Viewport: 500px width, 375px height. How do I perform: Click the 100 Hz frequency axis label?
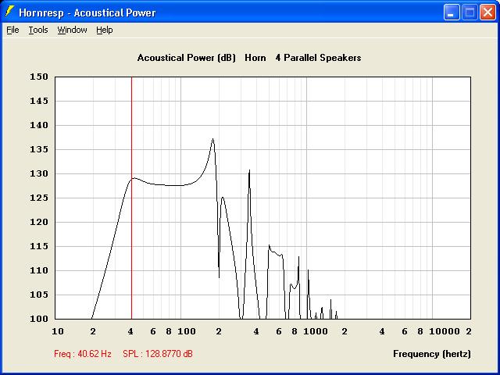(187, 331)
